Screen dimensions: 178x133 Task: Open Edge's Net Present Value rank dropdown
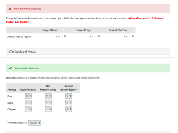(48, 102)
